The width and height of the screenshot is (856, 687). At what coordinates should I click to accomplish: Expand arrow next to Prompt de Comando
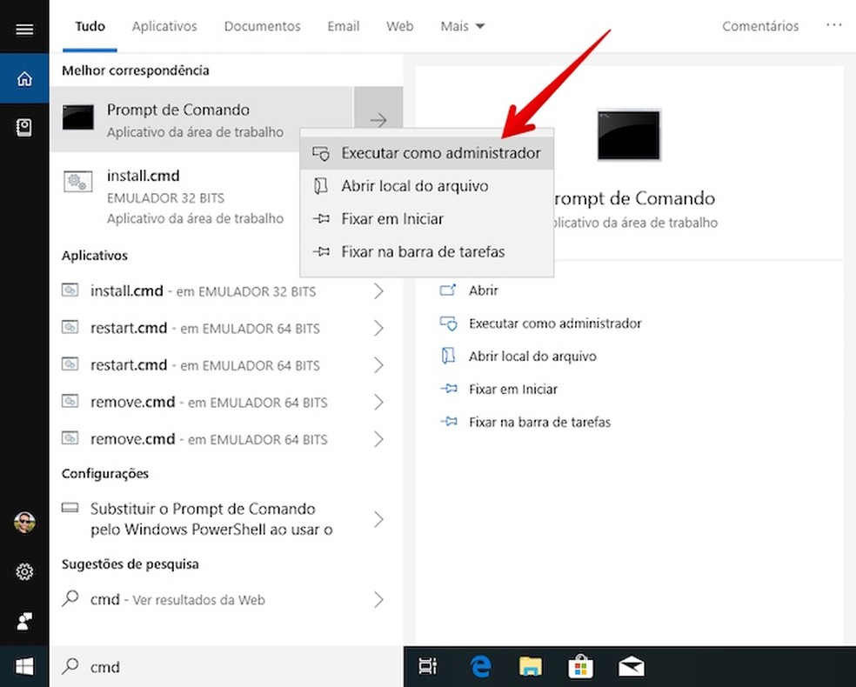click(378, 120)
